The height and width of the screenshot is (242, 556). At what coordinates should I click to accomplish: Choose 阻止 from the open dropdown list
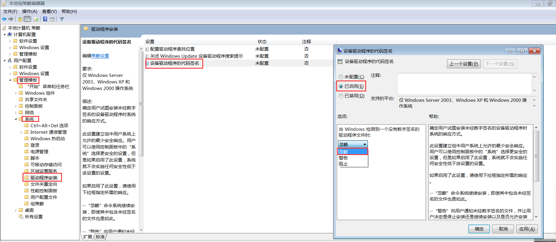344,164
